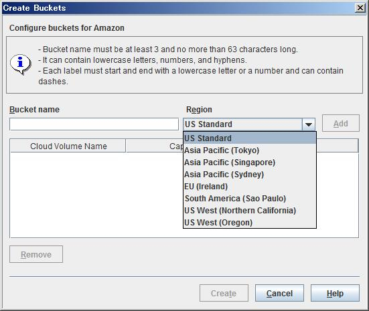Click the Create button

tap(224, 293)
